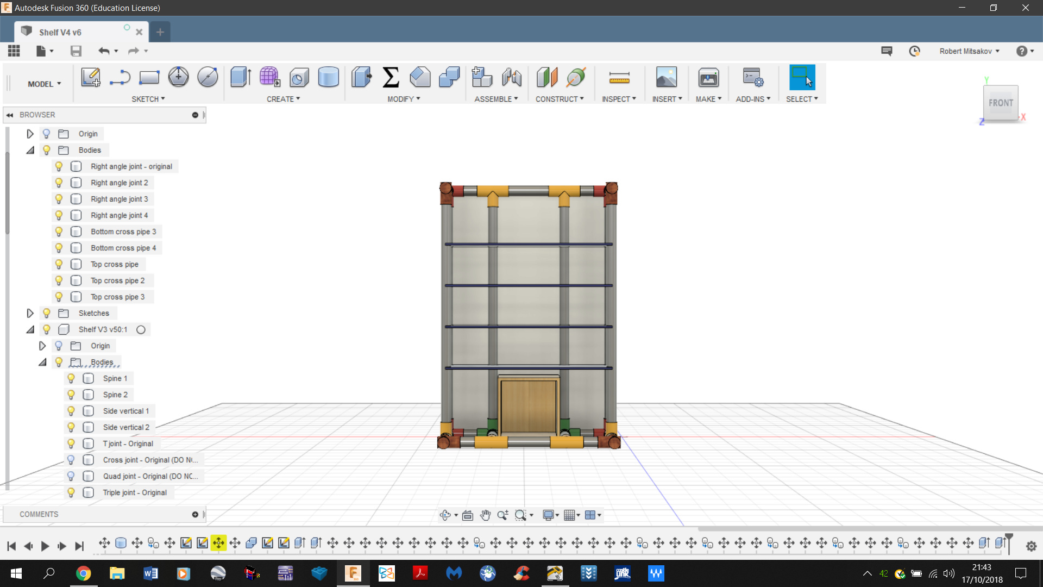1043x587 pixels.
Task: Click the Create Sketch tool icon
Action: (91, 77)
